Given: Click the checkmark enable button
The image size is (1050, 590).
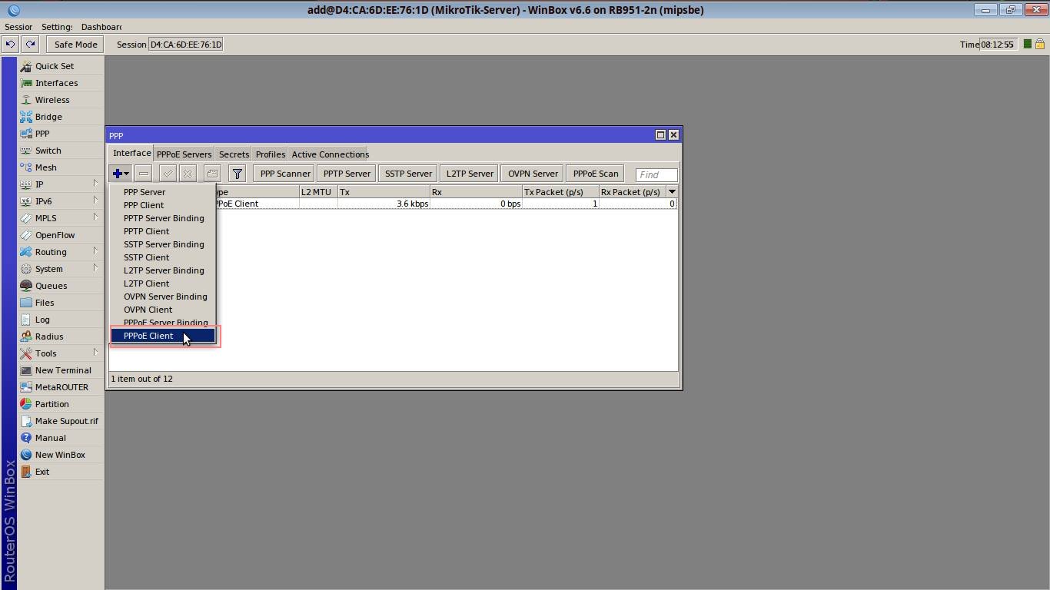Looking at the screenshot, I should [168, 174].
